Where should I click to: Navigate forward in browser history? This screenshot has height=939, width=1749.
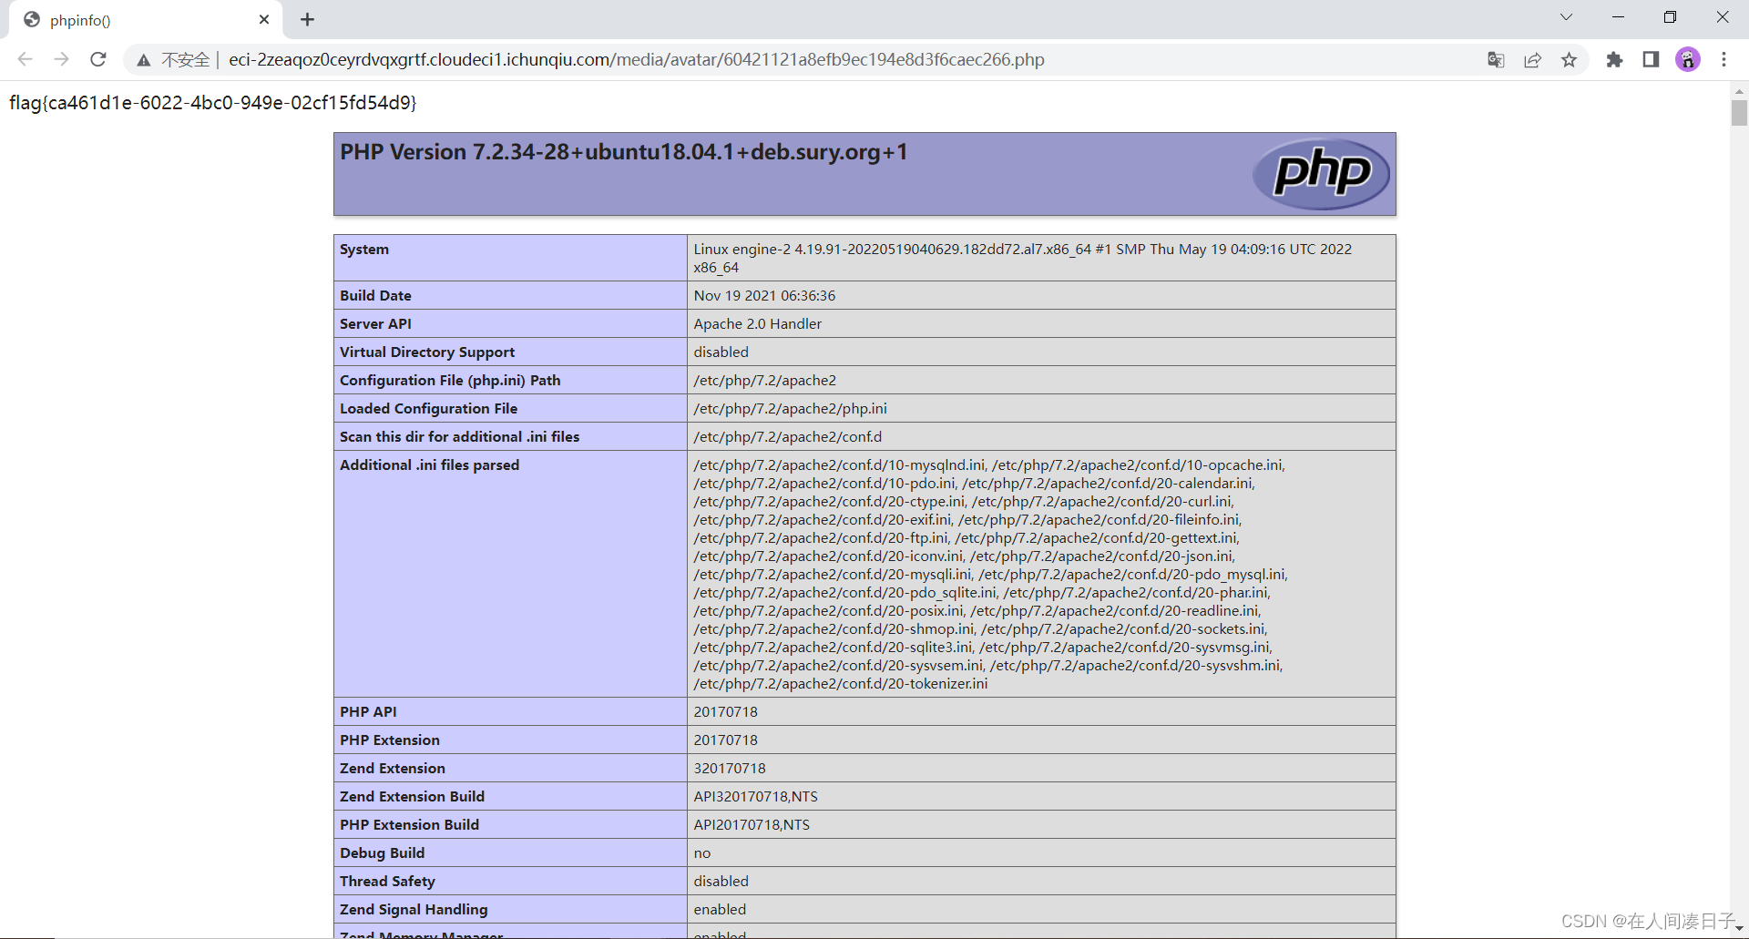(61, 59)
